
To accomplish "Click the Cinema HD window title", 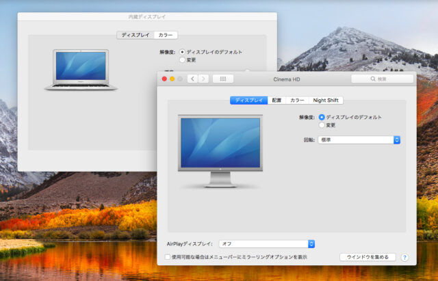I will tap(287, 79).
